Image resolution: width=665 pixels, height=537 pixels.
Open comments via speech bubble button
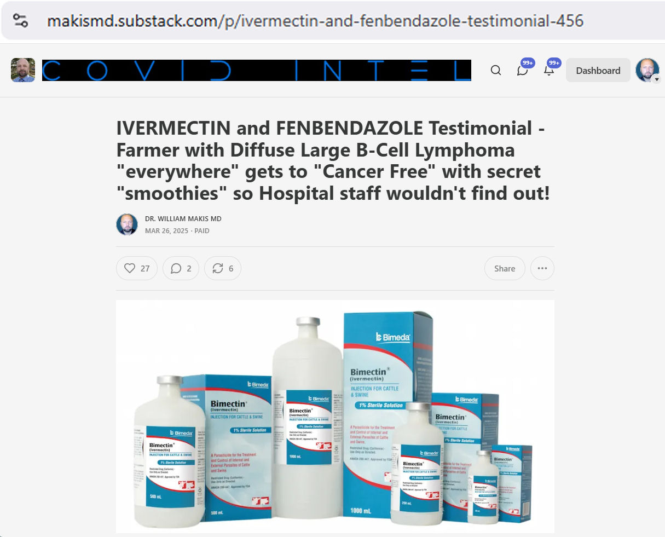(x=181, y=268)
